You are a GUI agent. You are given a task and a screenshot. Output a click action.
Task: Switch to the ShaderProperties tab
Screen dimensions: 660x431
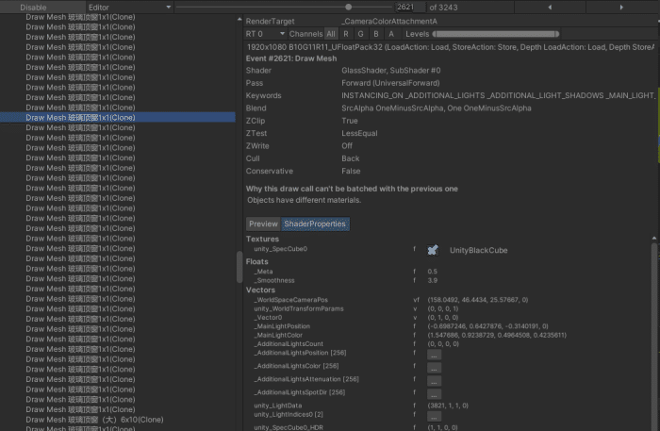(315, 224)
